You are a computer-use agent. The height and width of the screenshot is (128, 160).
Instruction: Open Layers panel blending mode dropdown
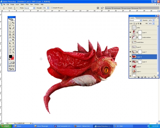point(135,20)
